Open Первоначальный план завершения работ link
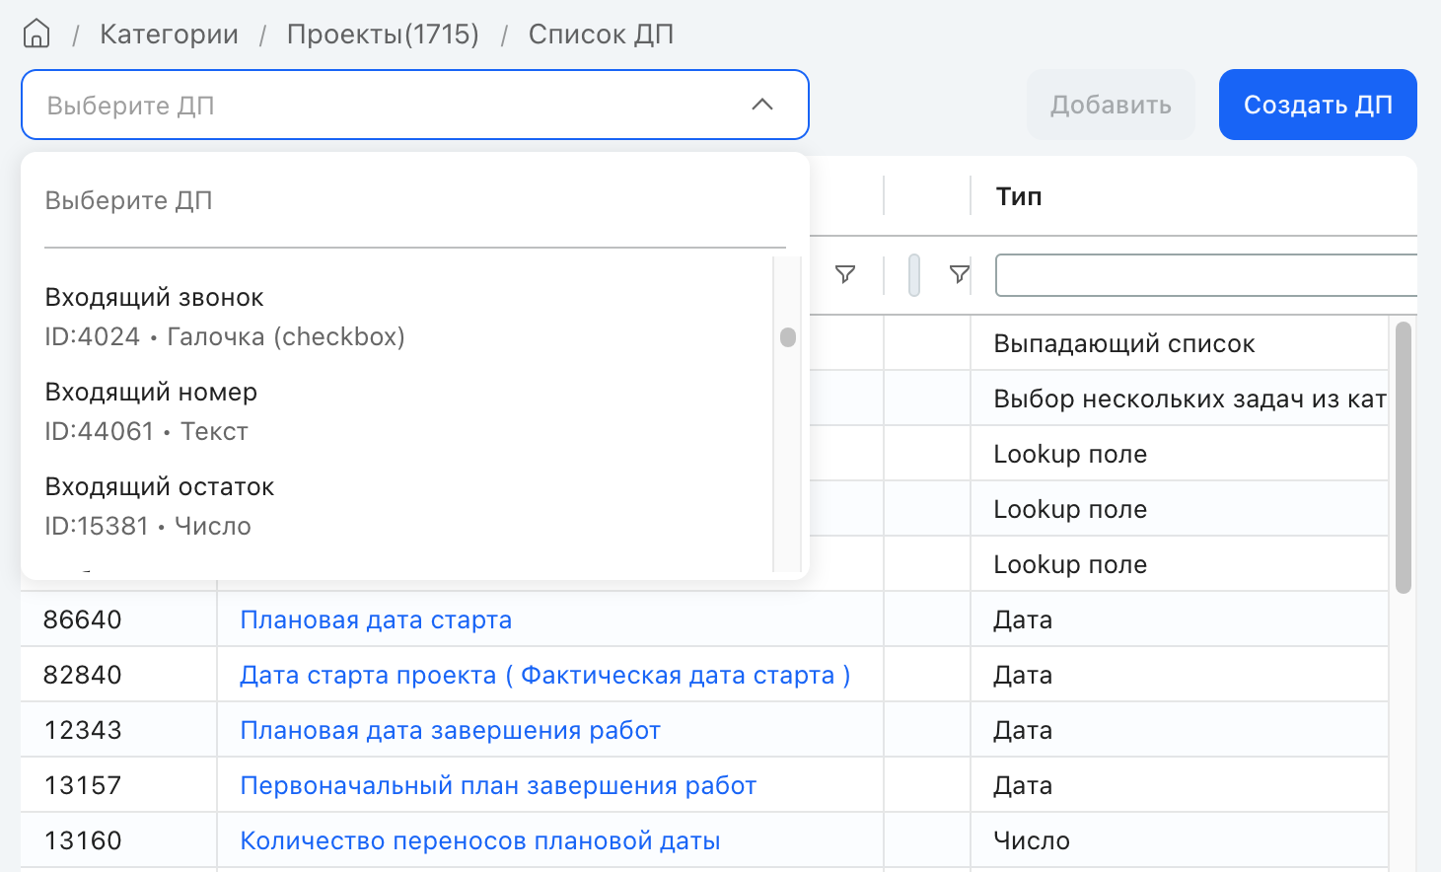 tap(498, 785)
